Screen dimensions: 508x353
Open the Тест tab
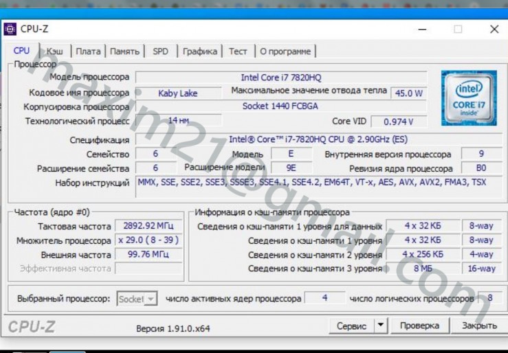coord(238,52)
